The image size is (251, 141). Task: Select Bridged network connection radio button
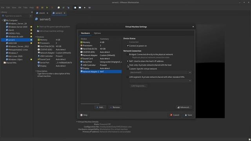pyautogui.click(x=127, y=54)
